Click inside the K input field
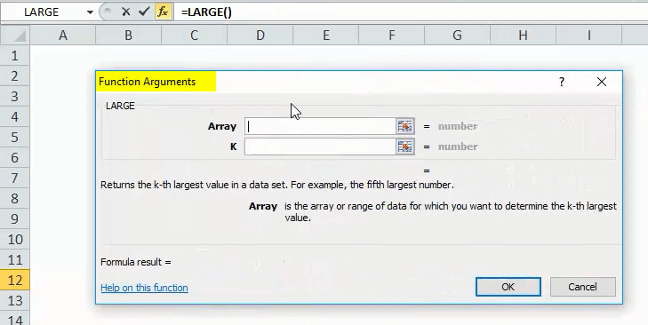Image resolution: width=648 pixels, height=325 pixels. [x=320, y=147]
